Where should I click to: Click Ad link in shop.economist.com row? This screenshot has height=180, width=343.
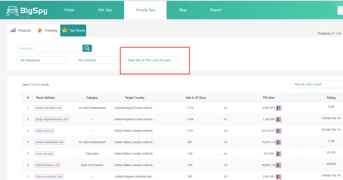click(x=225, y=108)
